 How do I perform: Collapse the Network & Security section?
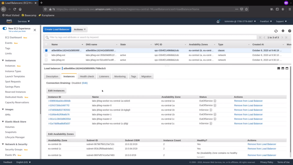3,144
